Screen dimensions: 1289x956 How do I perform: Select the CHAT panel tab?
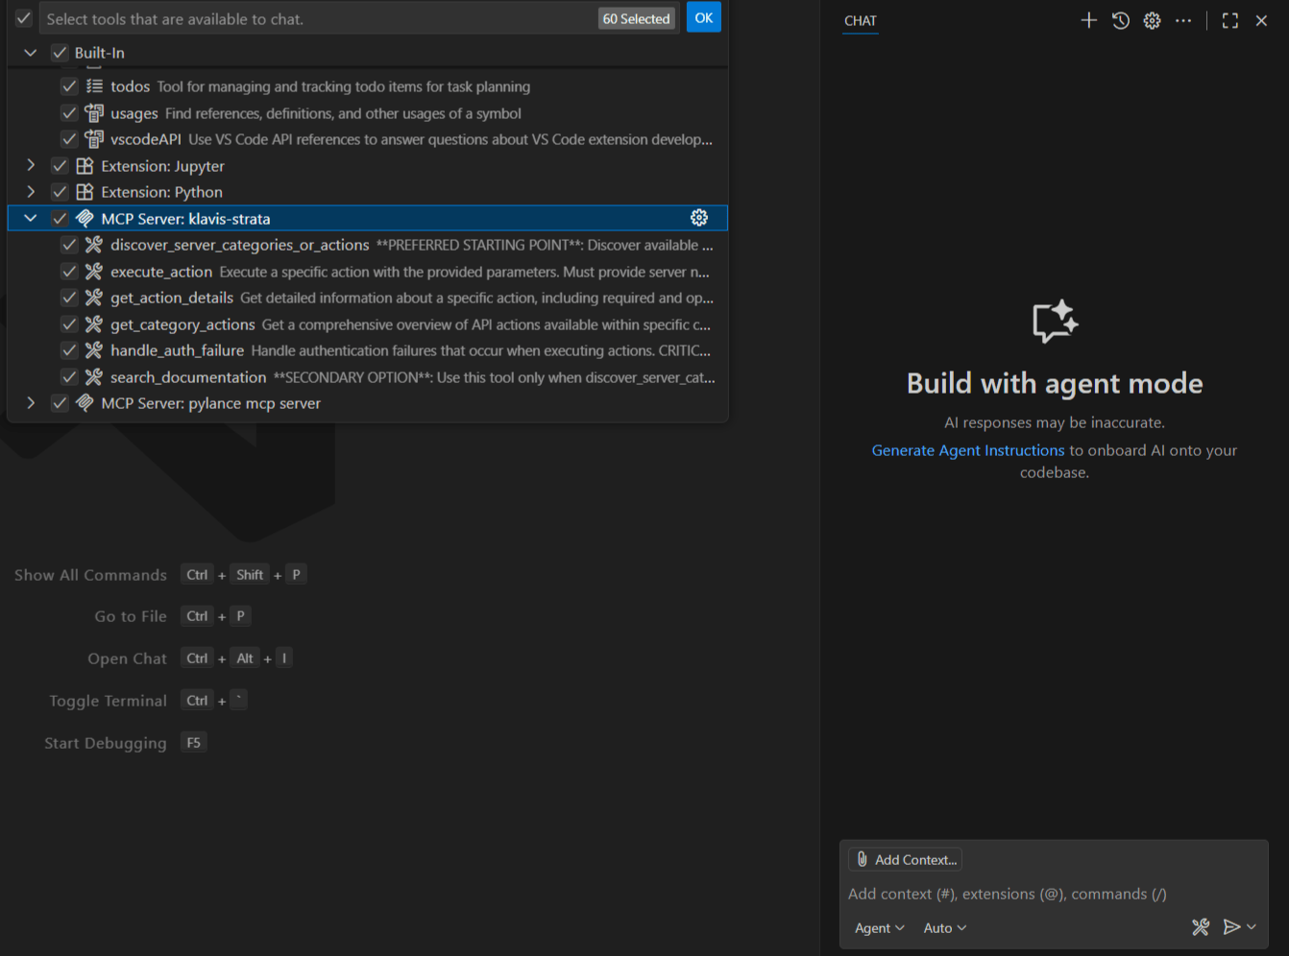pos(861,20)
